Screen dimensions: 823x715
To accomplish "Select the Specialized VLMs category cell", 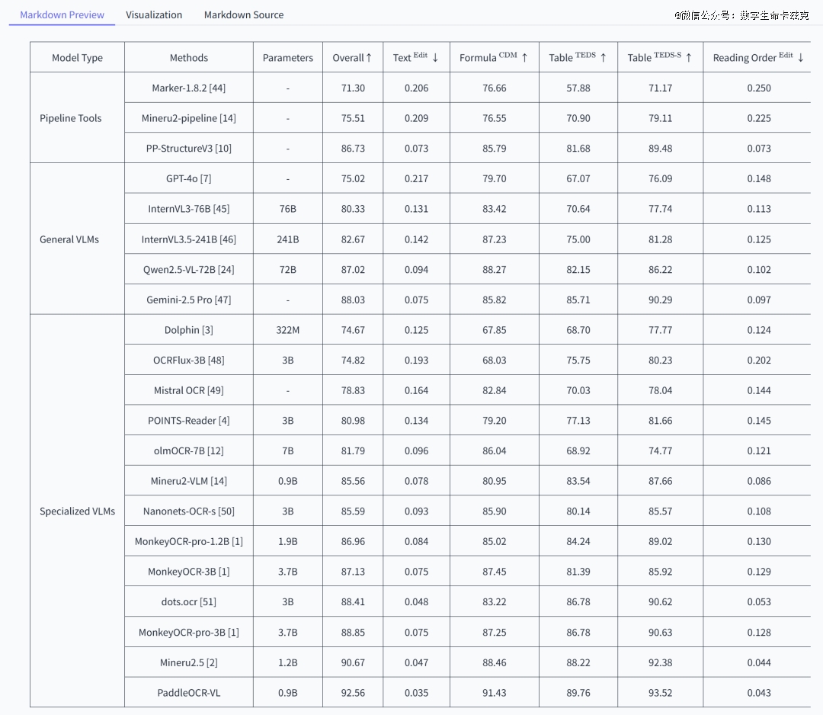I will [77, 511].
